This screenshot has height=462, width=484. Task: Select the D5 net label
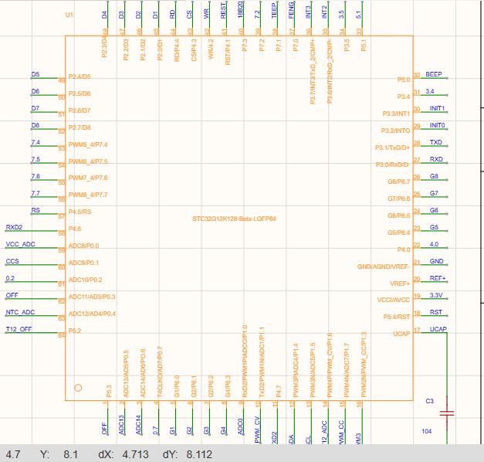tap(36, 74)
